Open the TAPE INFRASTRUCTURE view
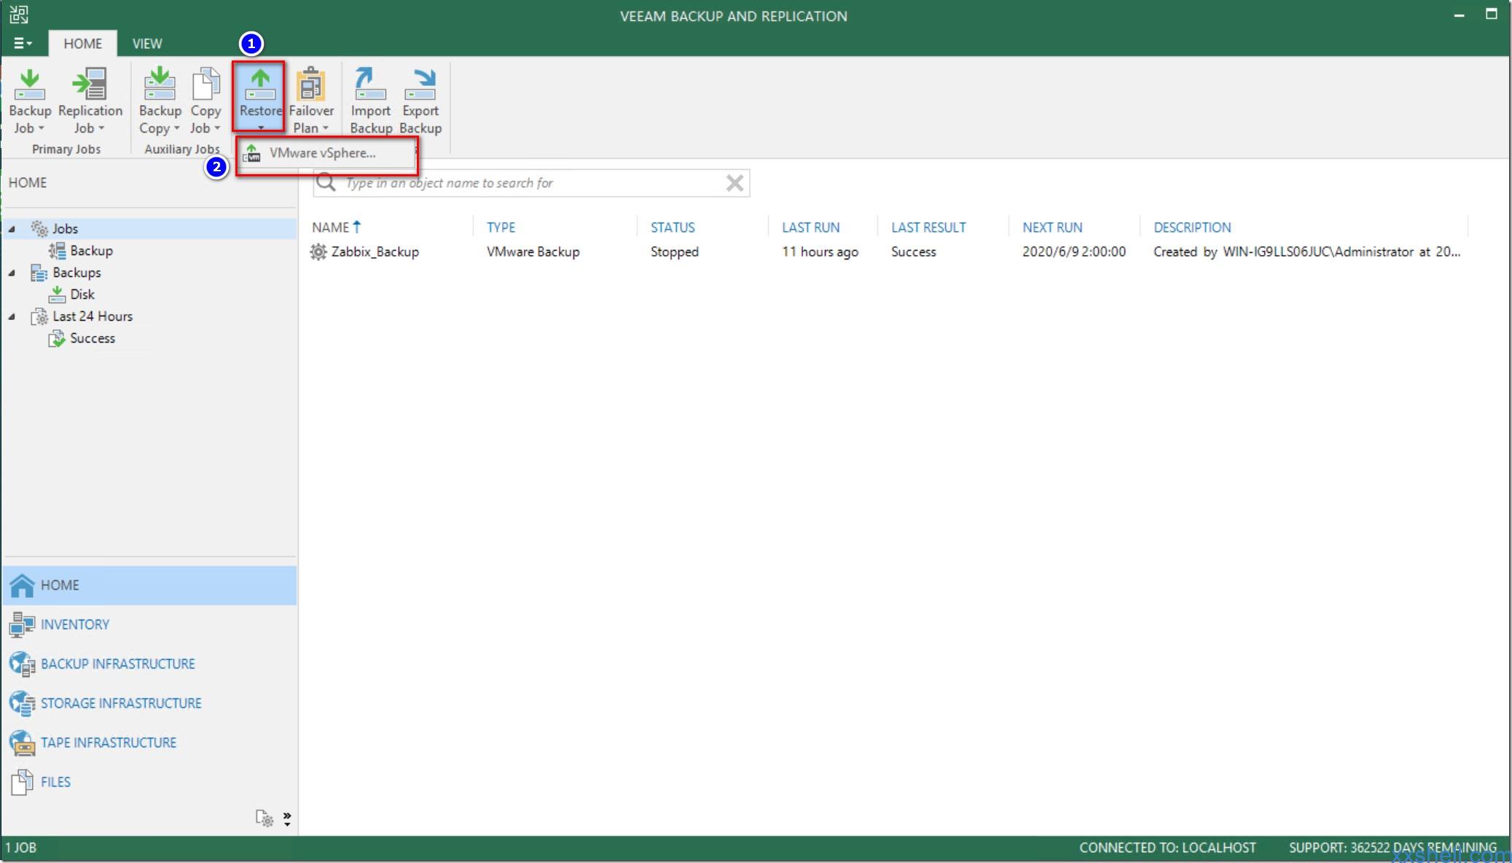 [x=150, y=743]
